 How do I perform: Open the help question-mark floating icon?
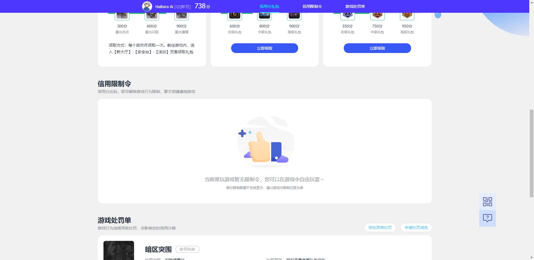488,218
